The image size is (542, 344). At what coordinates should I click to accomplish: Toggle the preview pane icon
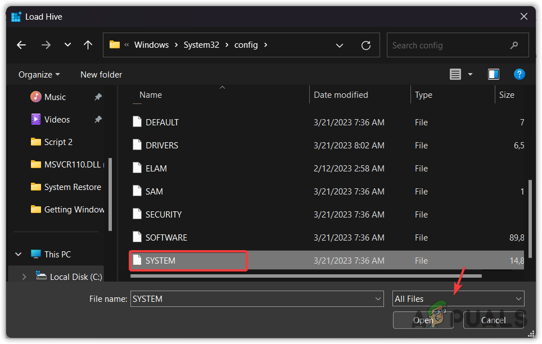(494, 74)
